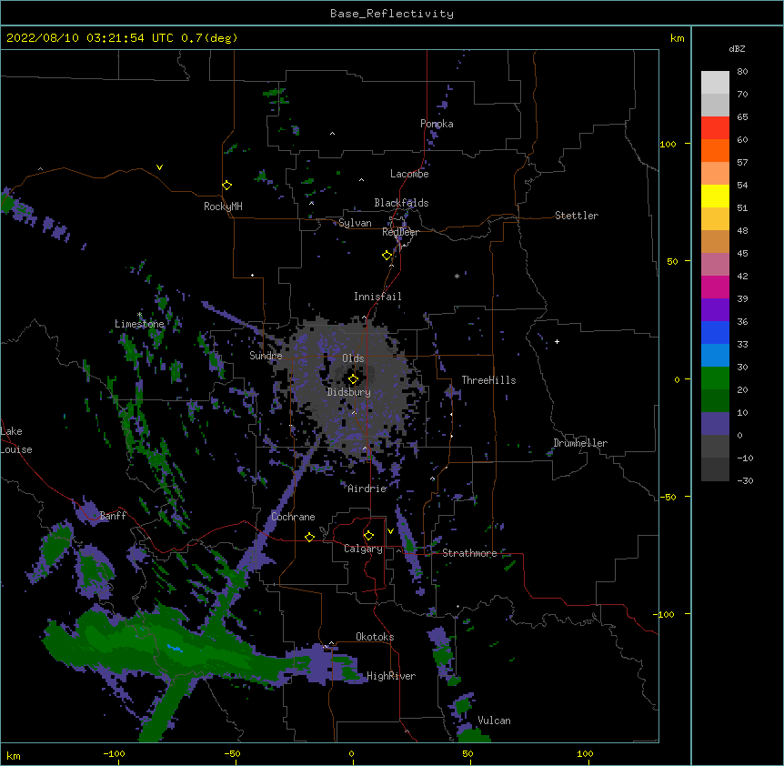Viewport: 784px width, 766px height.
Task: Click the Strathmore town label
Action: tap(469, 553)
